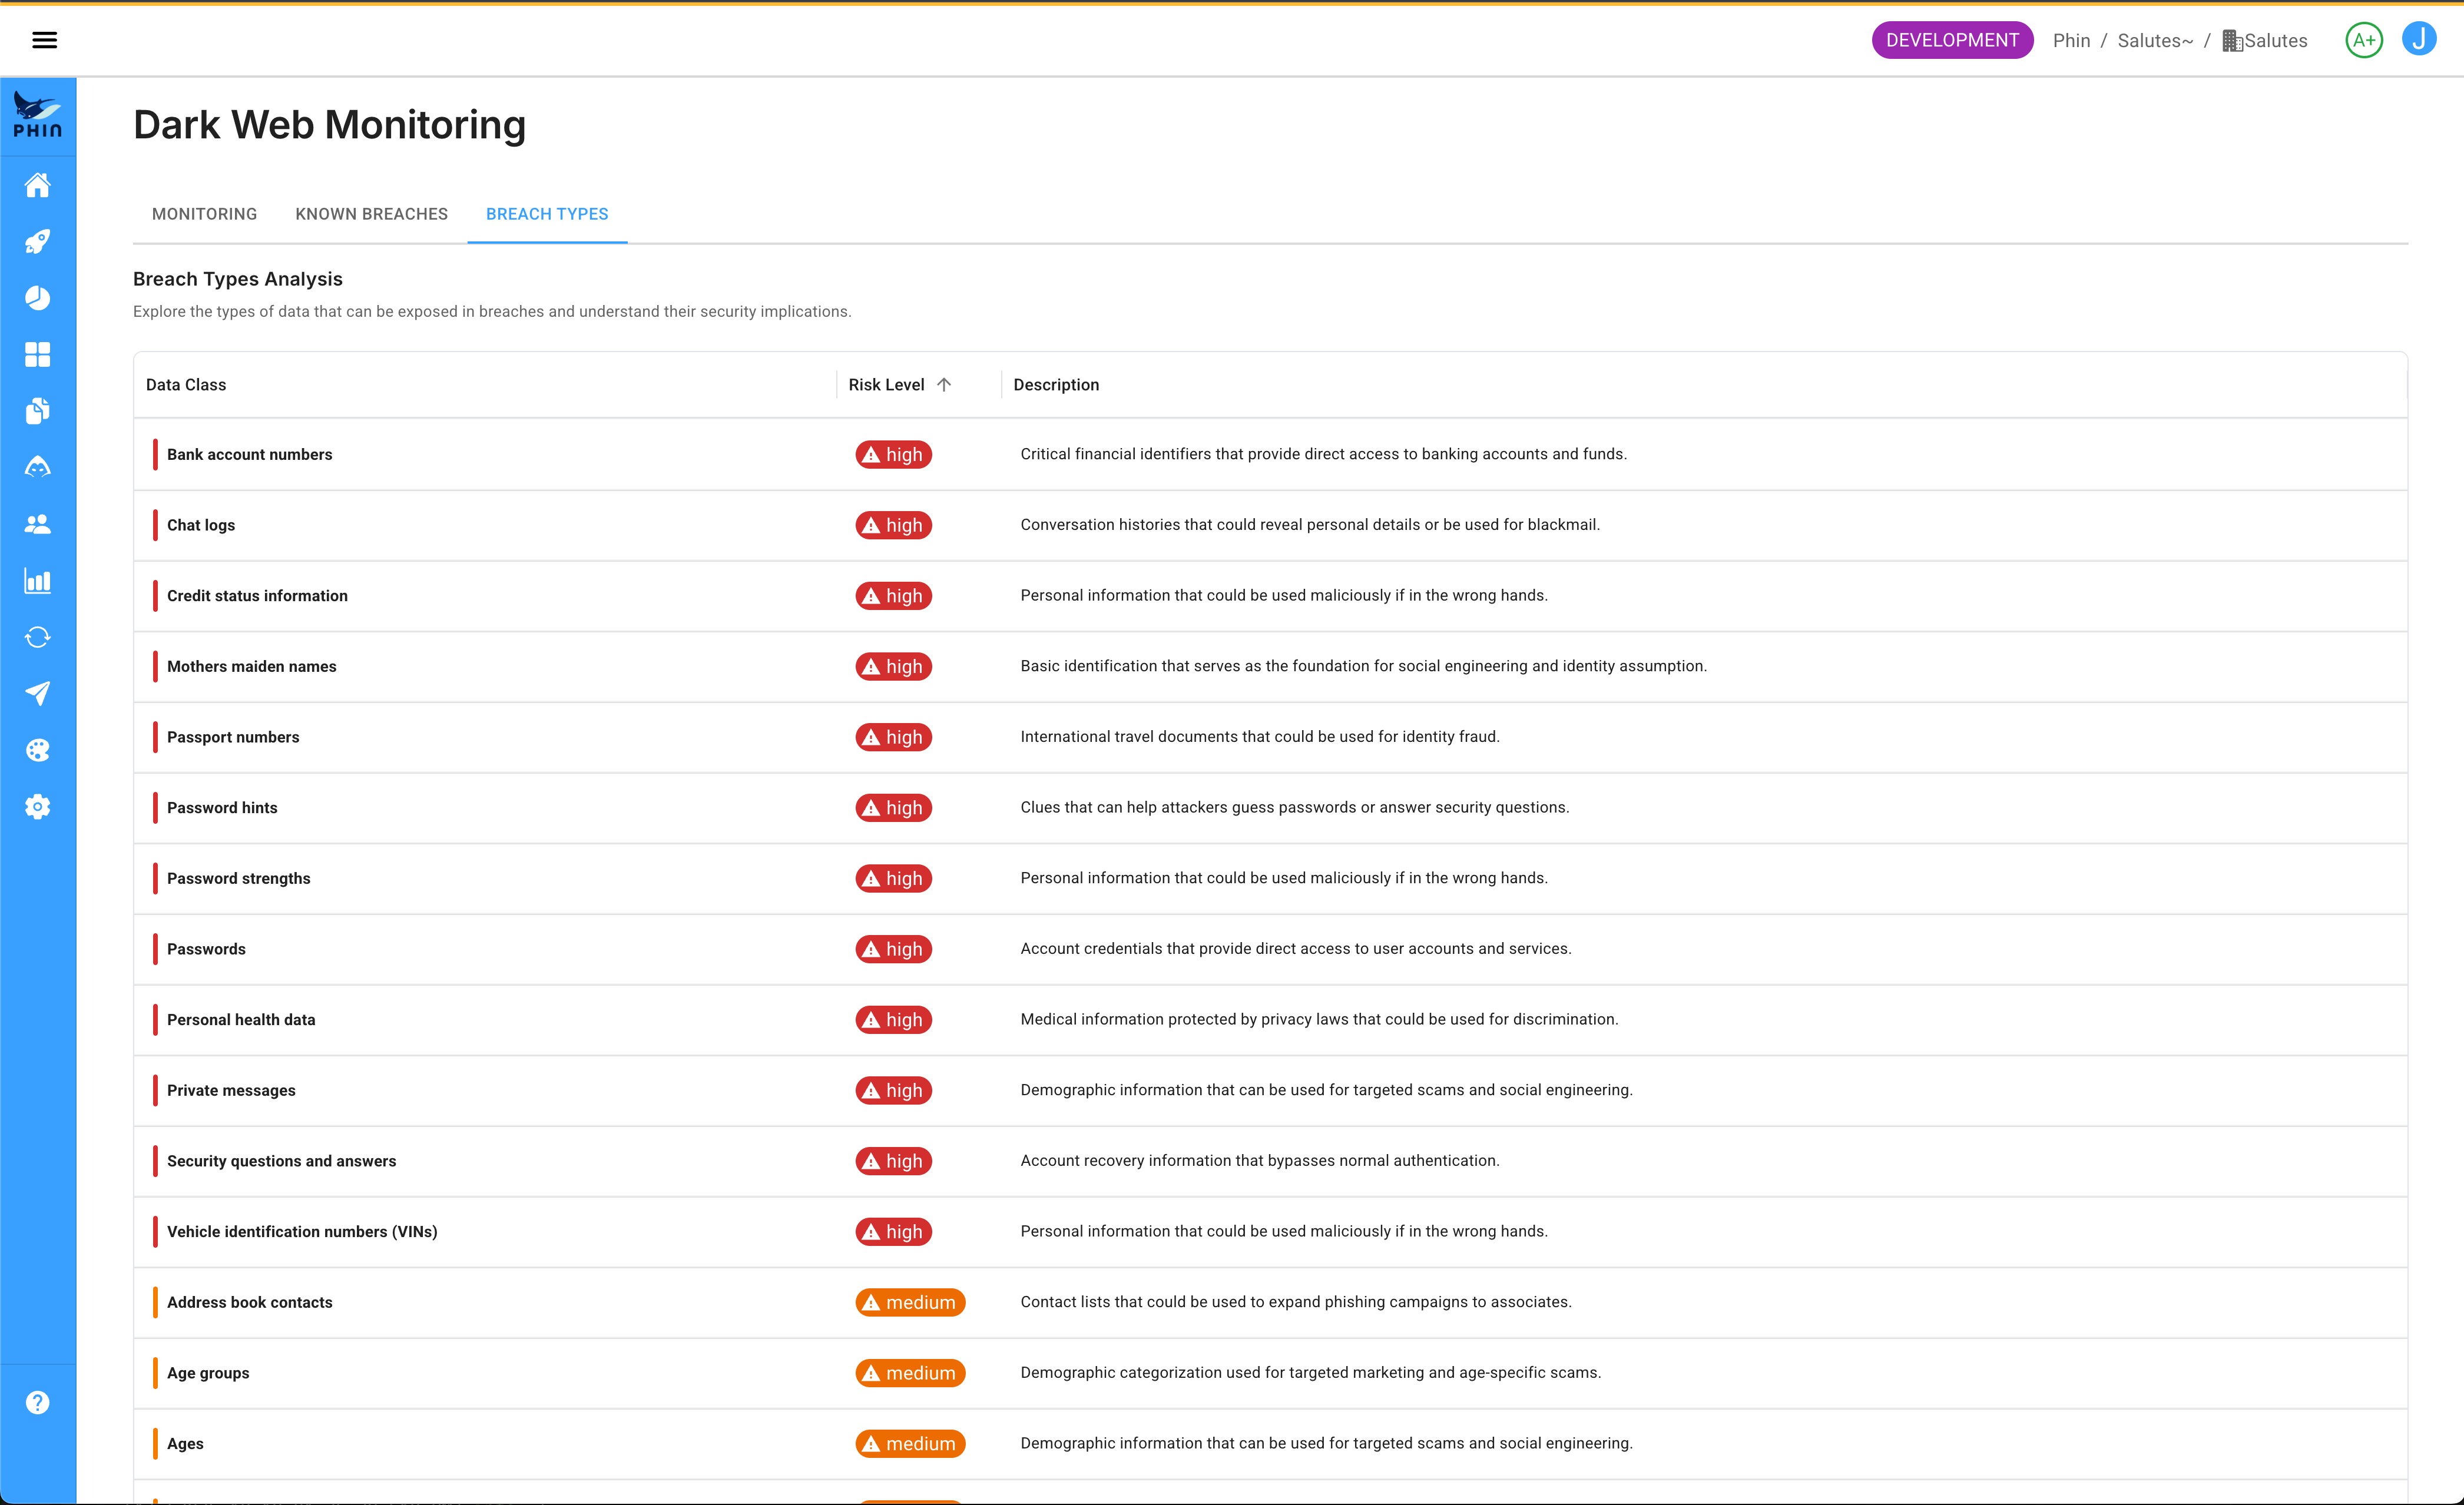Switch to the Known Breaches tab
The image size is (2464, 1505).
371,214
